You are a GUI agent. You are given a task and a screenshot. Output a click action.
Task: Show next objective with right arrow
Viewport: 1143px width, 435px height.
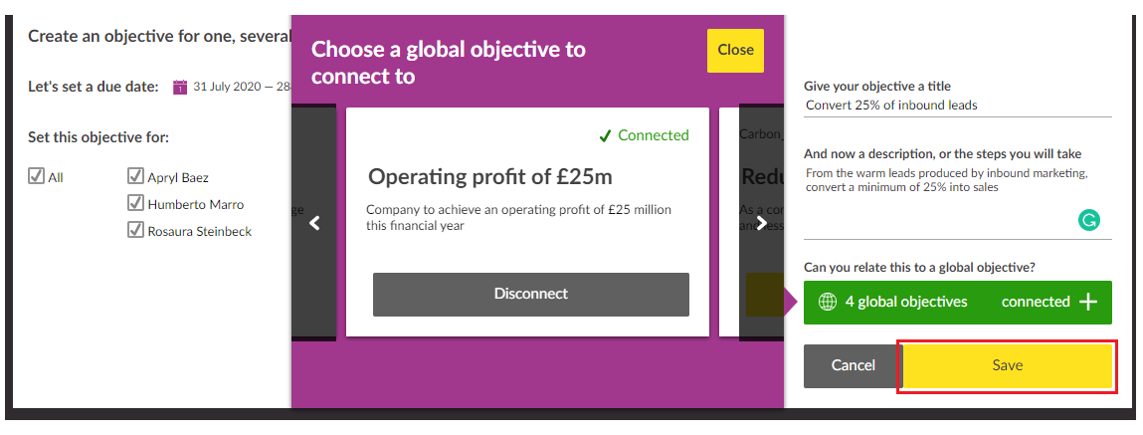click(761, 224)
